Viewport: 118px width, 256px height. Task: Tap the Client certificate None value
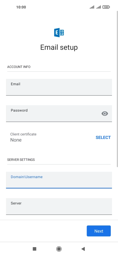pyautogui.click(x=16, y=140)
